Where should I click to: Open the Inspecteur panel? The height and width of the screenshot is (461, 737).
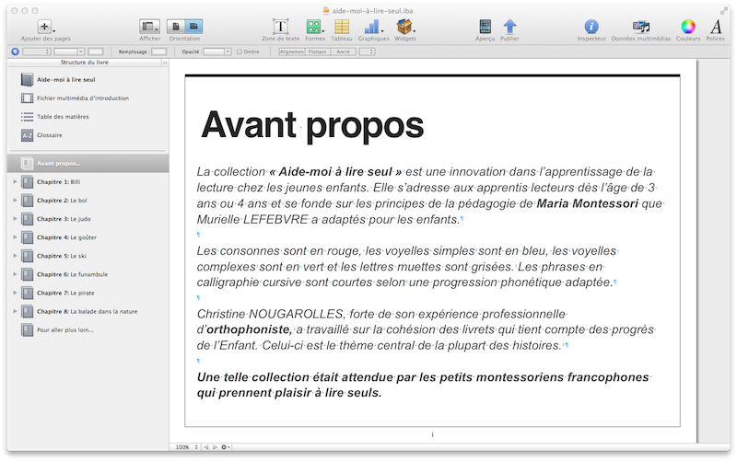[x=591, y=27]
